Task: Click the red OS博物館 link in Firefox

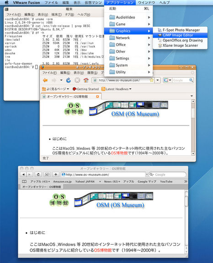Action: click(119, 153)
